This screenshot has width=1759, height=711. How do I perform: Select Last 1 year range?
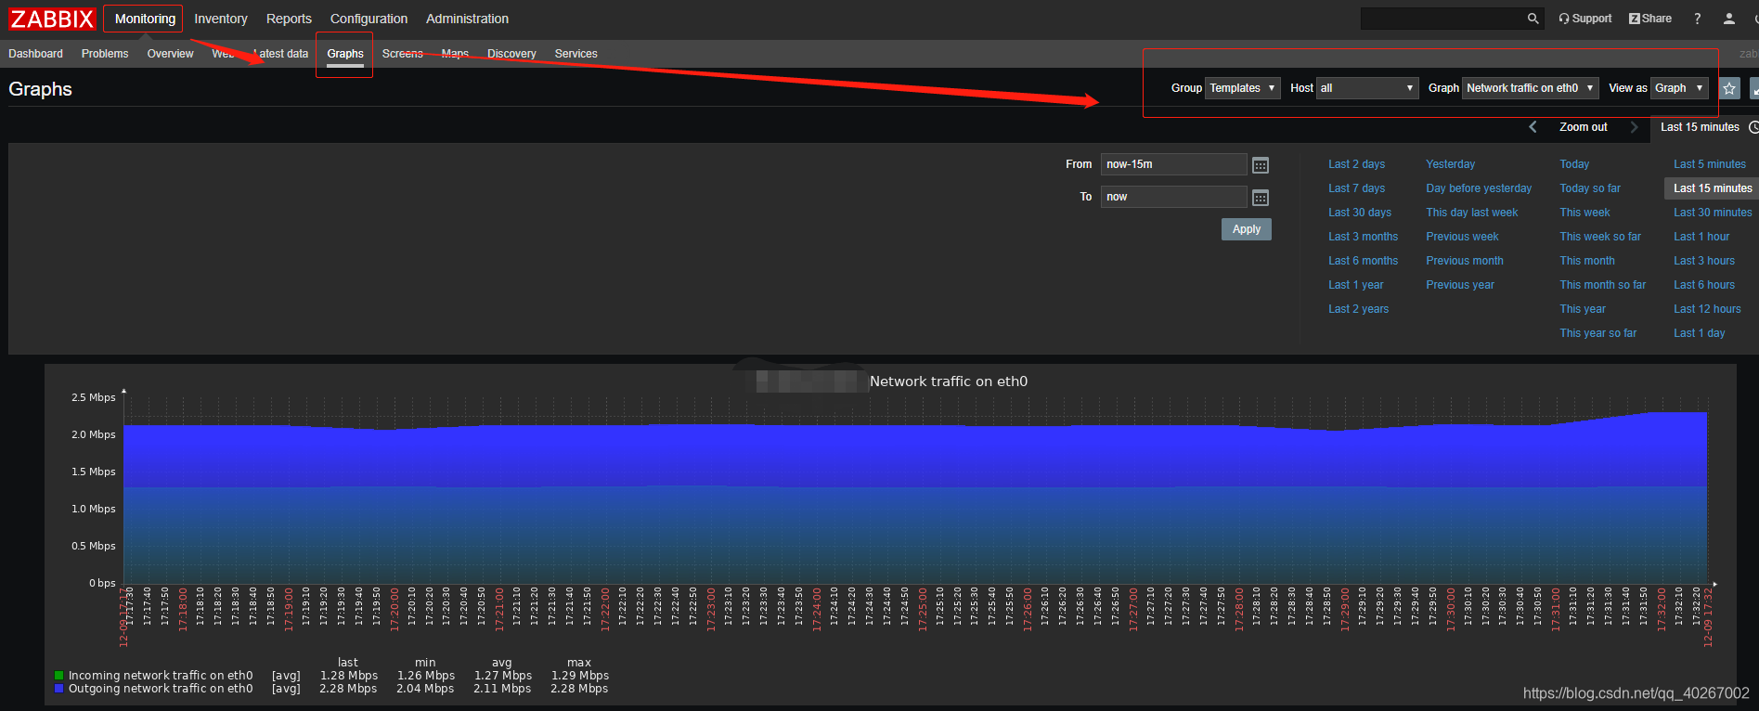pos(1355,285)
